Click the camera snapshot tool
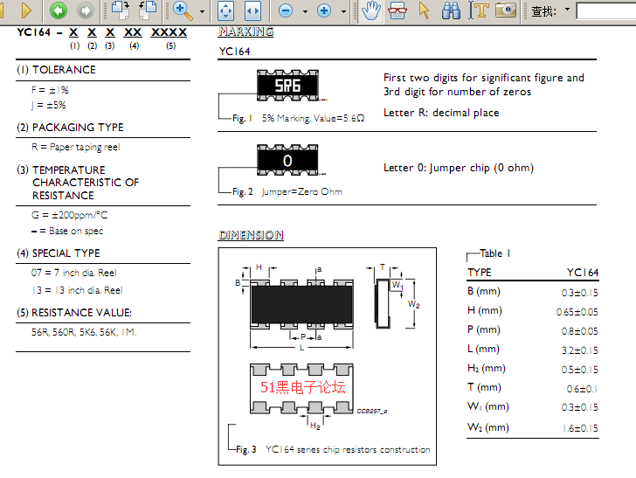 point(506,10)
